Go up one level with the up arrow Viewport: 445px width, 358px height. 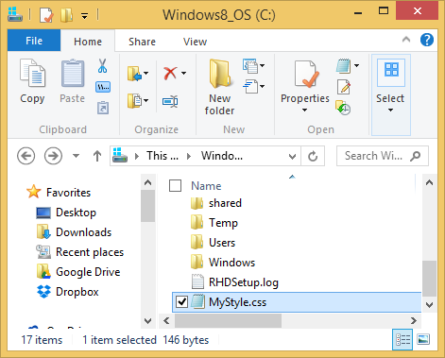click(x=97, y=156)
